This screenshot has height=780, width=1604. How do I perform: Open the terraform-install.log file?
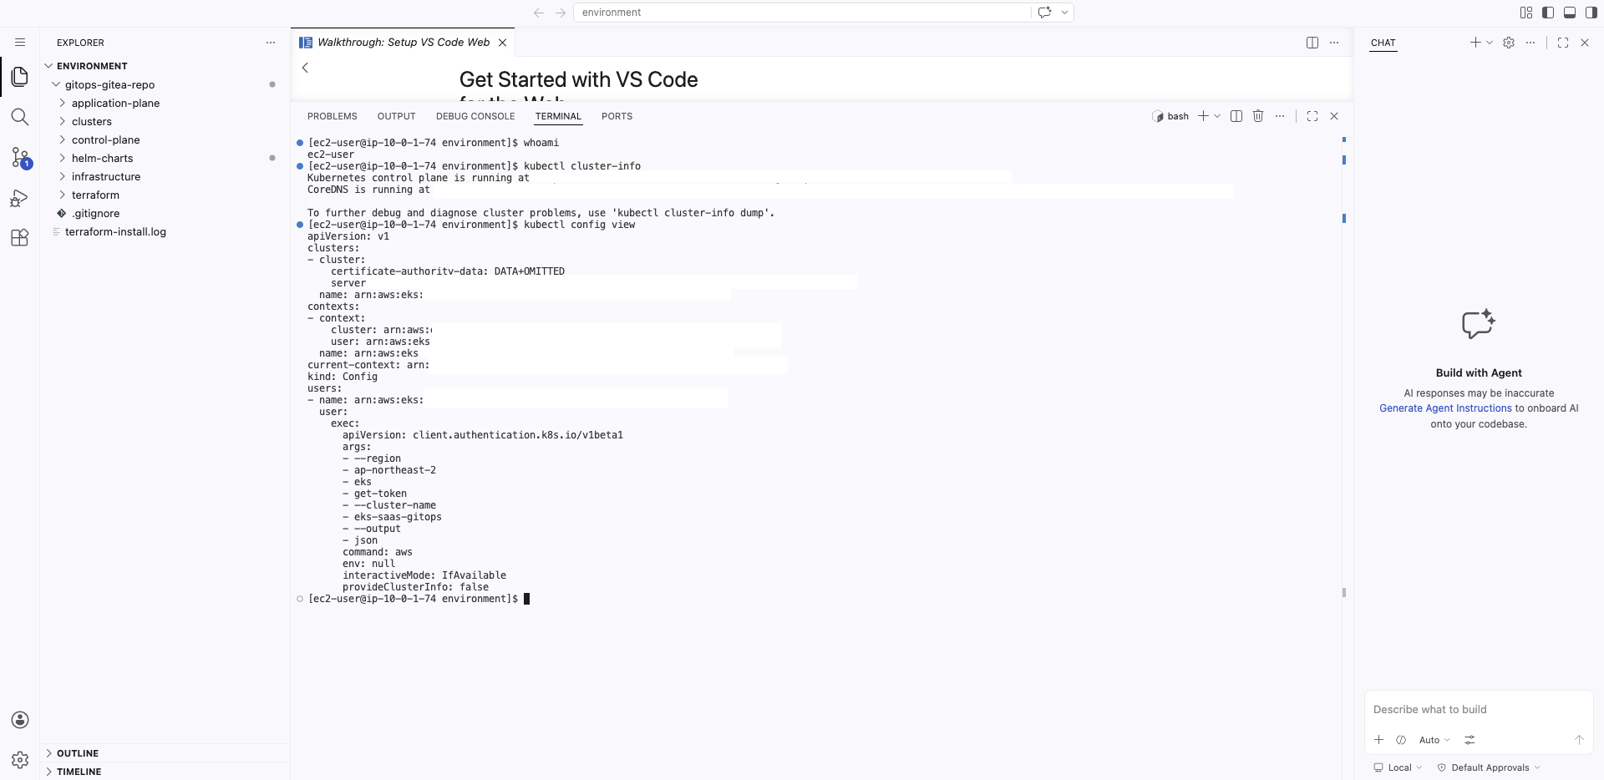[x=115, y=231]
